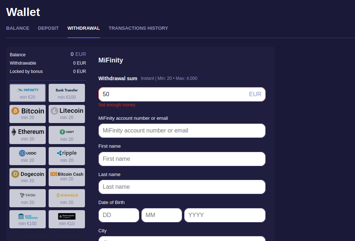
Task: Select the Binance payment option
Action: (67, 198)
